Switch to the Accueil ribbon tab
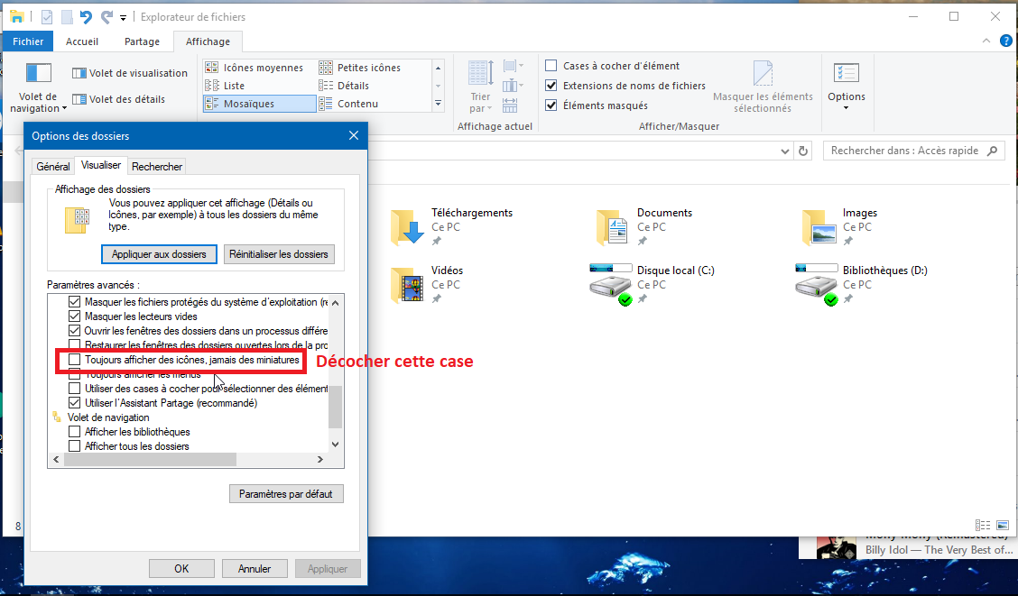 click(x=82, y=41)
